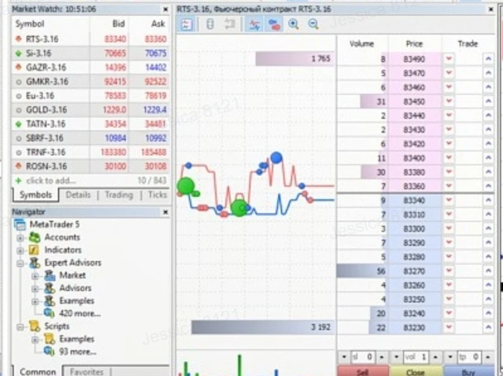Click the Si-3.16 green arrow icon
The width and height of the screenshot is (503, 376).
(x=19, y=53)
